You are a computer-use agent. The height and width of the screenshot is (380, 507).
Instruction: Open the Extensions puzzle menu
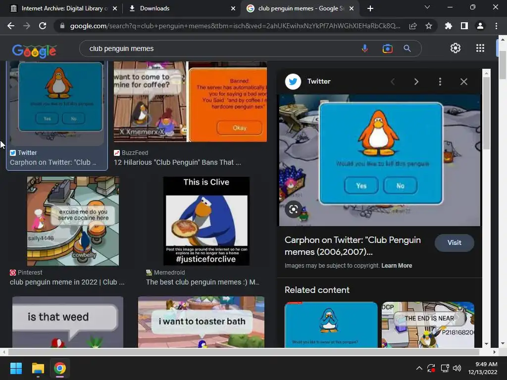tap(449, 26)
